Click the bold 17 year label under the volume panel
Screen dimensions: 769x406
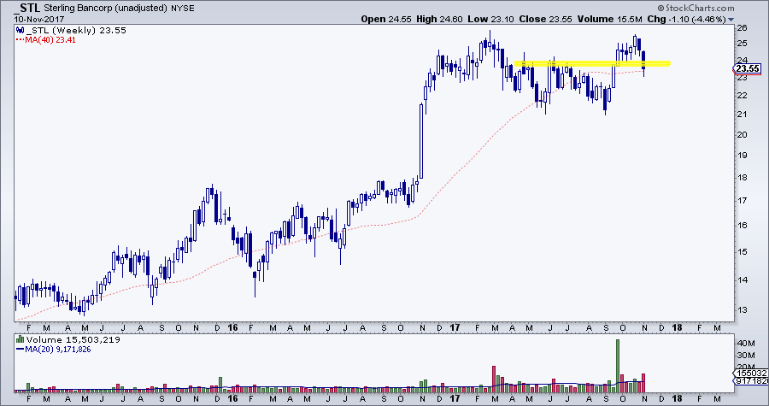[x=455, y=397]
